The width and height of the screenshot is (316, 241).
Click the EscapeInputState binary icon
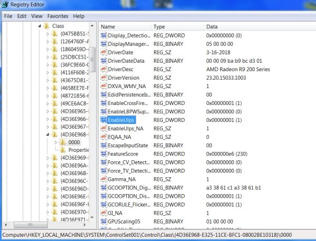(x=103, y=146)
